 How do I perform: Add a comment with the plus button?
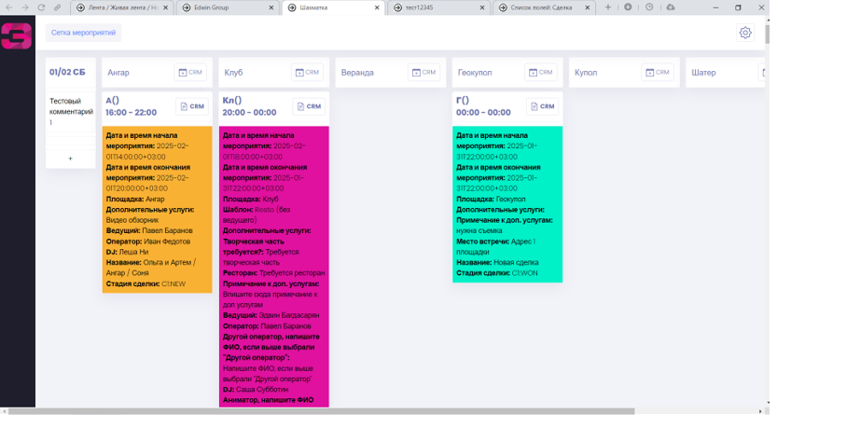(x=70, y=159)
